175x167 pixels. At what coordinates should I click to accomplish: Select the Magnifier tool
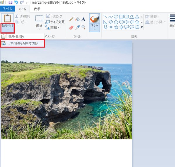click(x=83, y=27)
